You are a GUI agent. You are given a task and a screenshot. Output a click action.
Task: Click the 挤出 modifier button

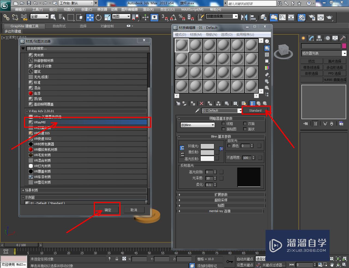pos(311,61)
